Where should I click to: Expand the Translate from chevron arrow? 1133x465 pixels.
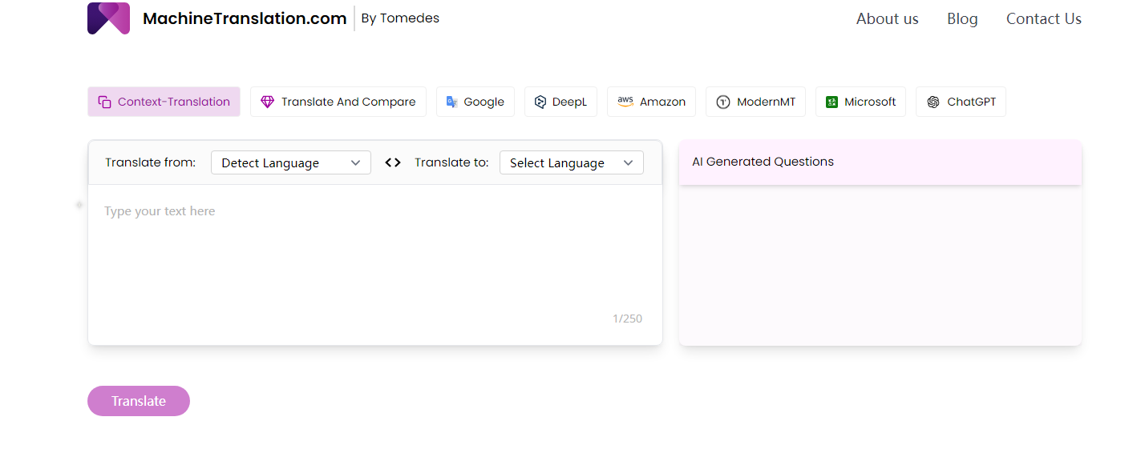356,162
